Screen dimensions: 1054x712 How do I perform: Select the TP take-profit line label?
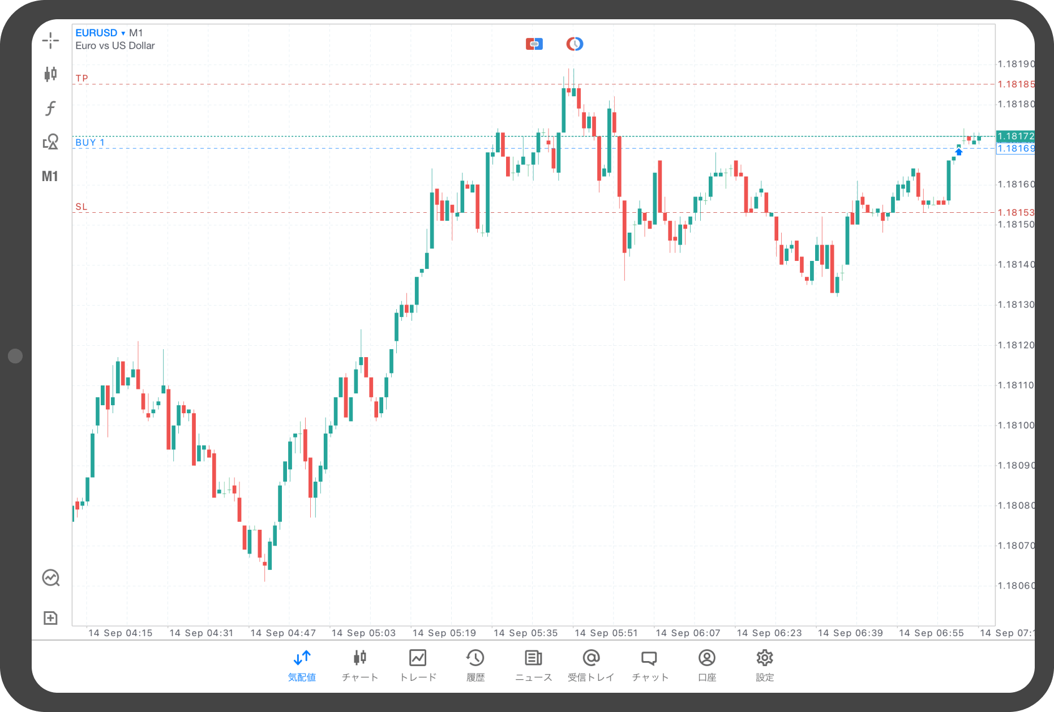click(82, 78)
